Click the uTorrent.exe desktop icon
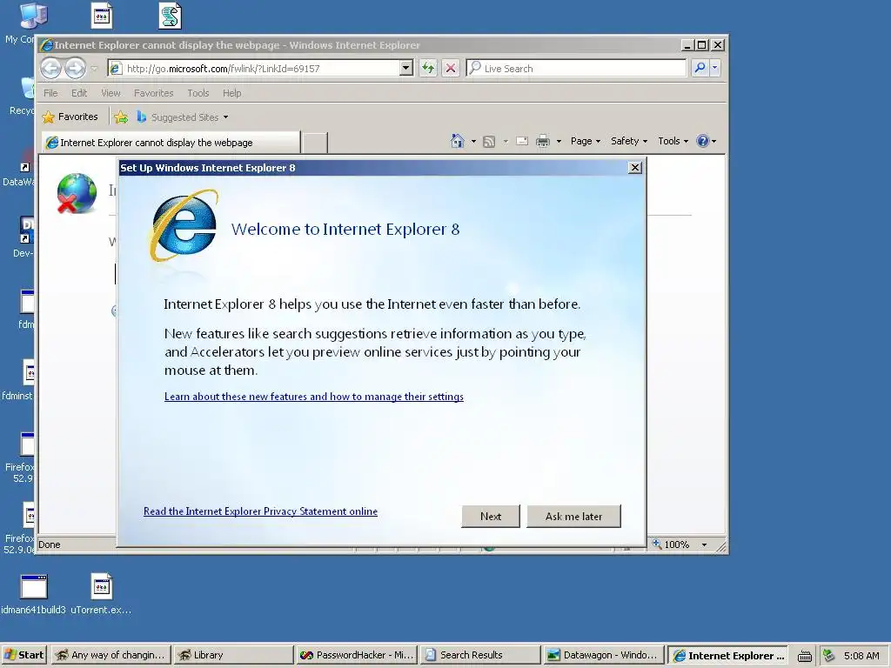 coord(101,593)
